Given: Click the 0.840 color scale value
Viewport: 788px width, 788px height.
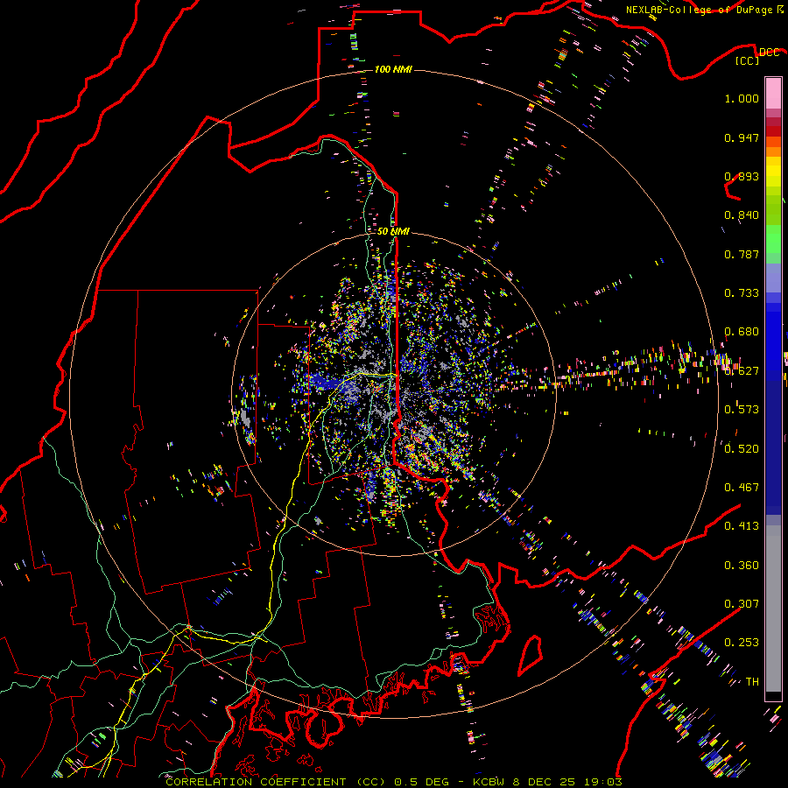Looking at the screenshot, I should [742, 215].
